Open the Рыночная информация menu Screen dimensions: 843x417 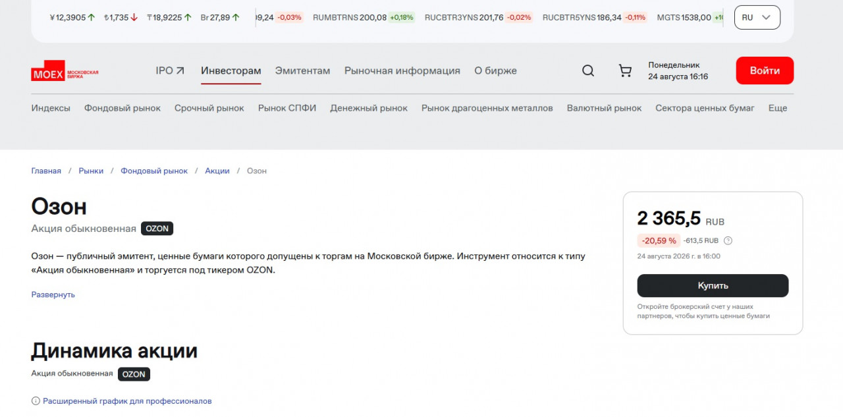[x=402, y=70]
